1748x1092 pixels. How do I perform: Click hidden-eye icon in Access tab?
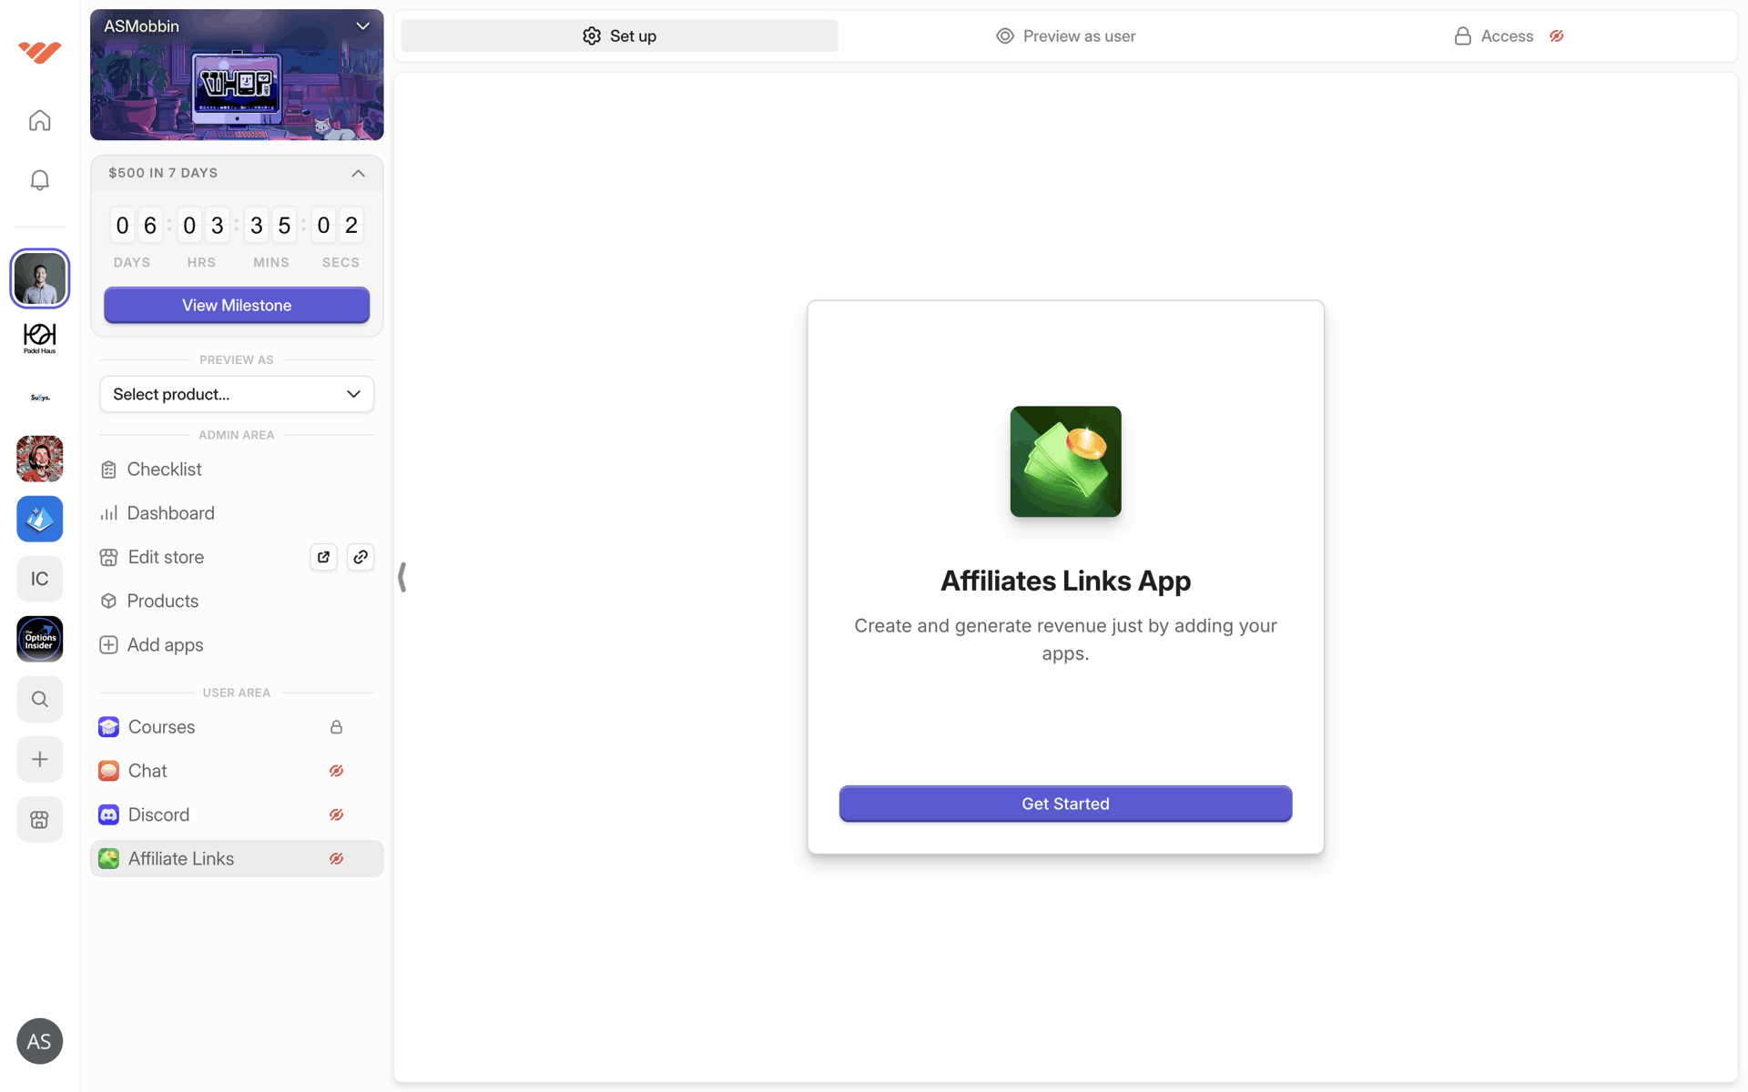pyautogui.click(x=1557, y=35)
